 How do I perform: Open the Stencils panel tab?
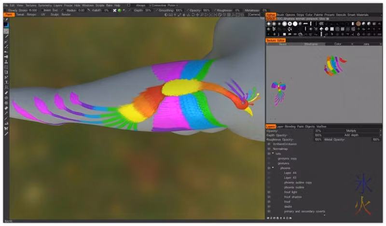pyautogui.click(x=341, y=15)
